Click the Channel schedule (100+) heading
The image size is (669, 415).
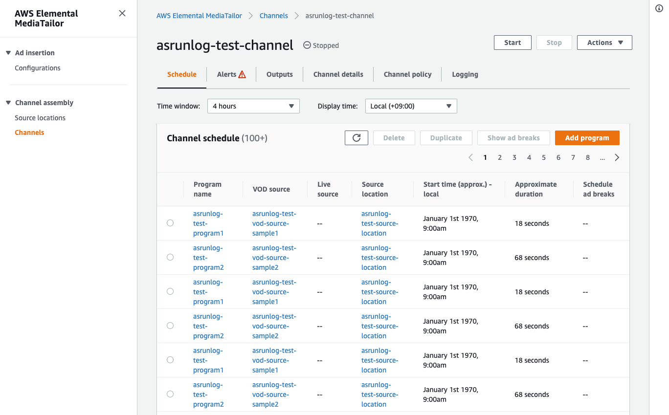pos(217,138)
